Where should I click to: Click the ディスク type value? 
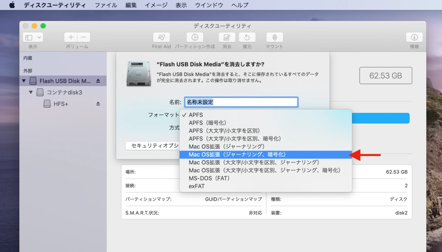point(398,199)
